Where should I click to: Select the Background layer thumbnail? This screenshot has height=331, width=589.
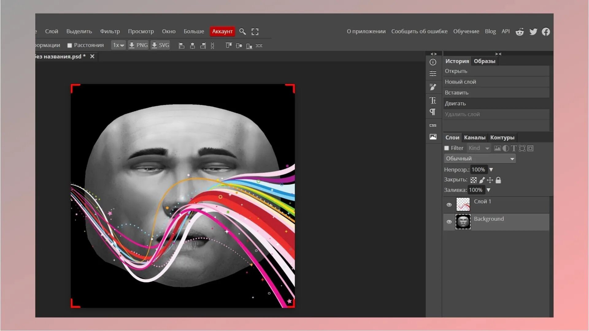coord(463,222)
